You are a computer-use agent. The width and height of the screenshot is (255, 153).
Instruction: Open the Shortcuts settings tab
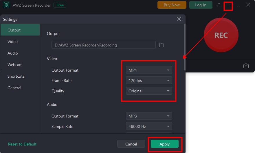[20, 76]
